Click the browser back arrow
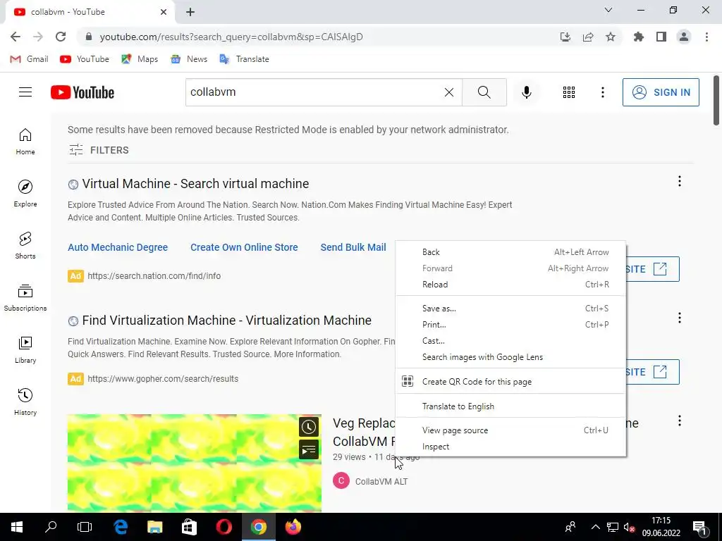Image resolution: width=722 pixels, height=541 pixels. (16, 37)
